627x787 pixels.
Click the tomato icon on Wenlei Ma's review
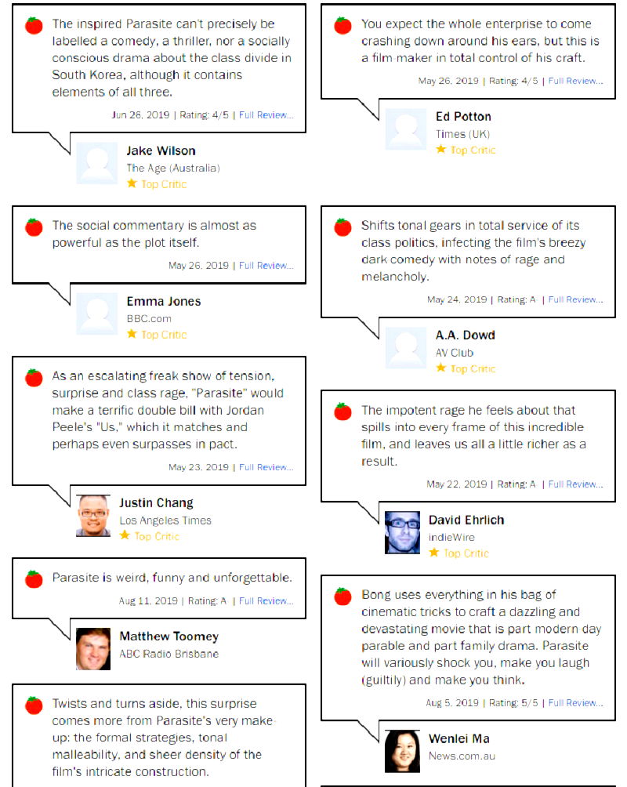point(342,597)
